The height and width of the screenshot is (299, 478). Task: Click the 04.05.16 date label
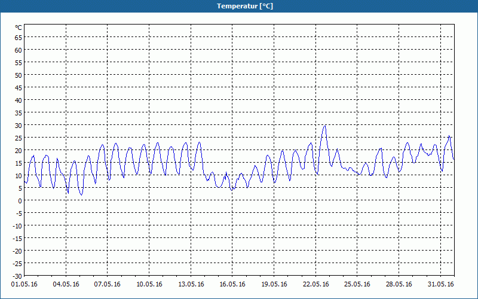pyautogui.click(x=66, y=285)
